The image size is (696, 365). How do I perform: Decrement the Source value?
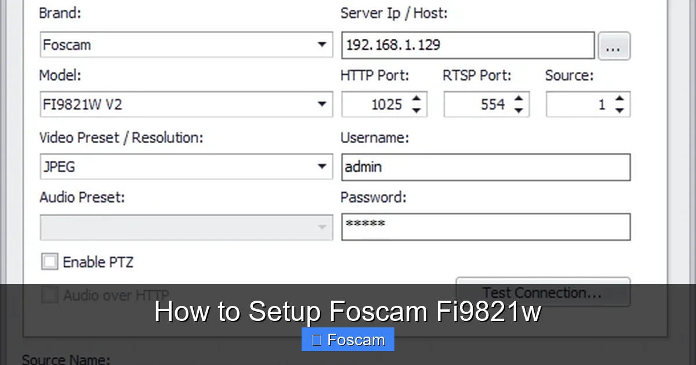point(619,109)
